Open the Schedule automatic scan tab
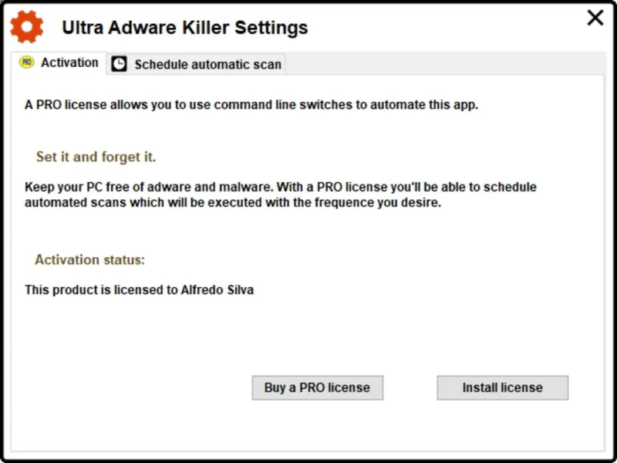 [207, 64]
